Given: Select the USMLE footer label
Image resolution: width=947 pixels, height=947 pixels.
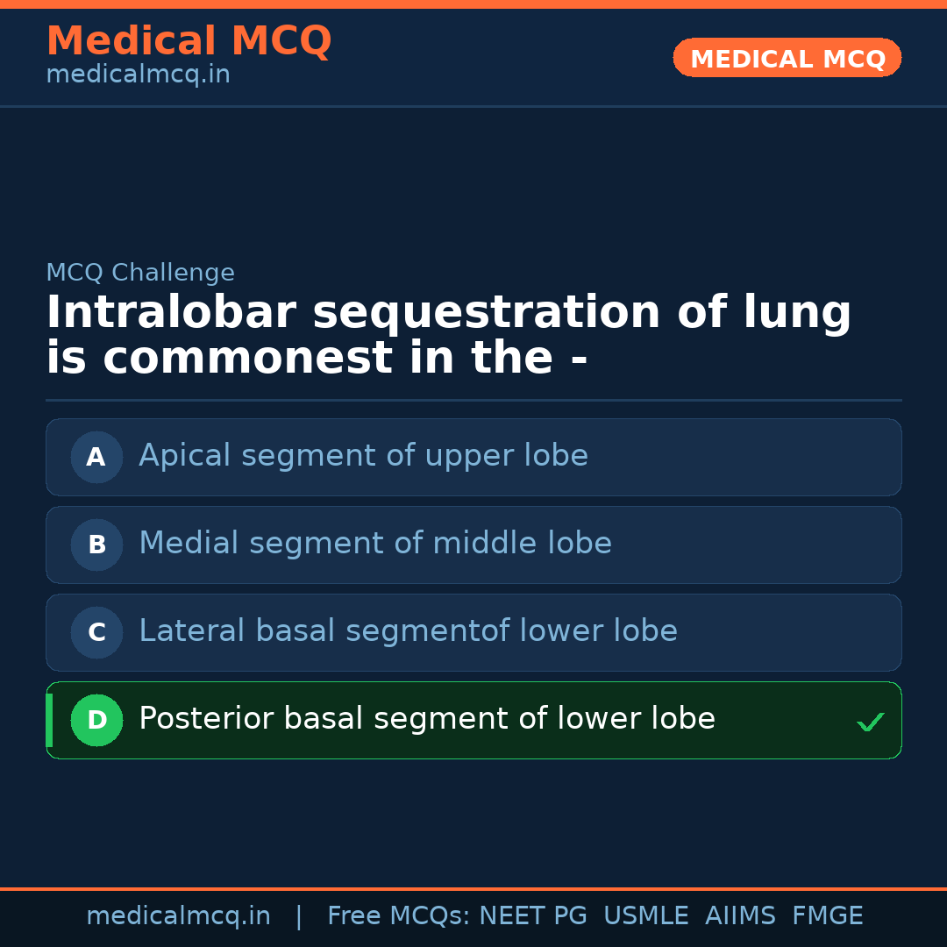Looking at the screenshot, I should pos(645,916).
